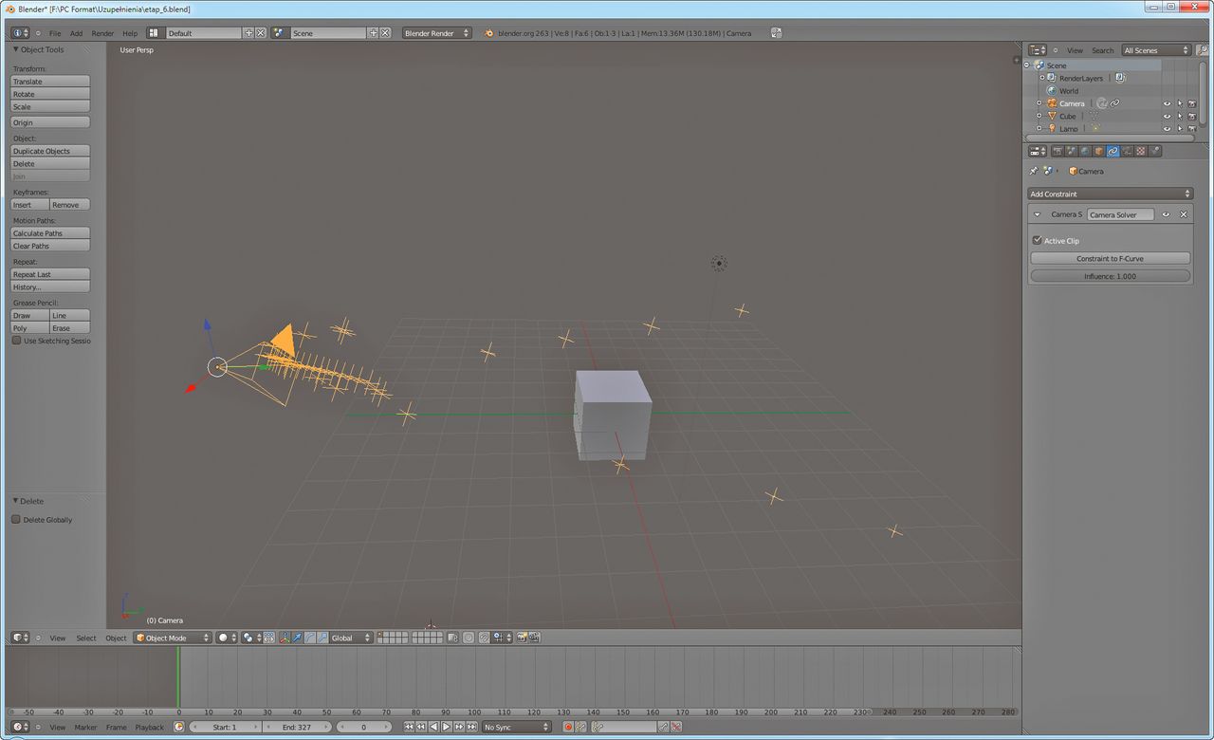Enable Use Sketching Session checkbox
Screen dimensions: 1214x740
[17, 341]
